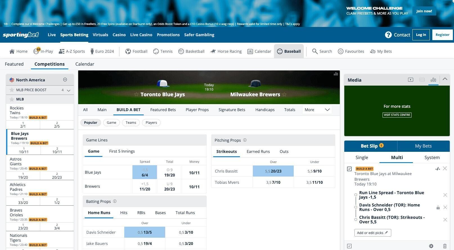
Task: Uncheck the Build A Bet checkbox
Action: [349, 169]
